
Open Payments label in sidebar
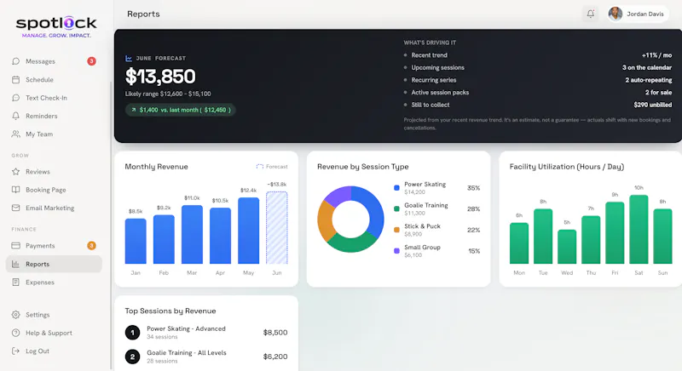(40, 246)
